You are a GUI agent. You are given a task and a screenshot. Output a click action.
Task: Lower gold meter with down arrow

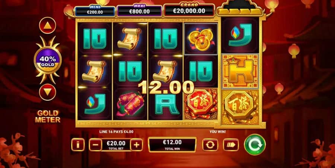(47, 93)
